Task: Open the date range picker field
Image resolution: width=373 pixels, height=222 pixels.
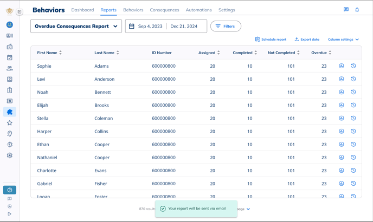Action: (x=166, y=26)
